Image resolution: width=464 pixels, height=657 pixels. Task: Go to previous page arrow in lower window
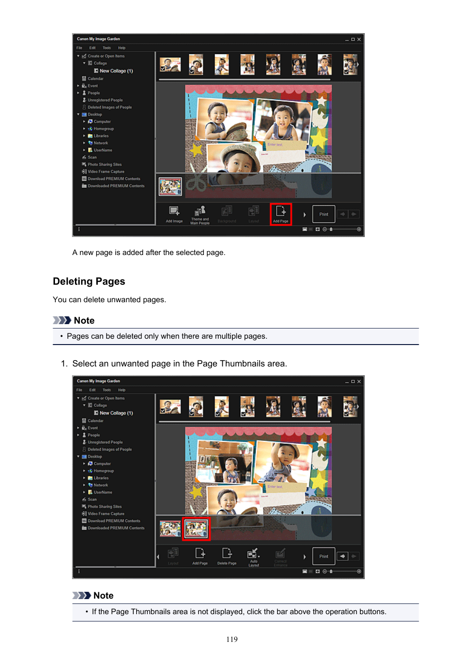coord(343,556)
